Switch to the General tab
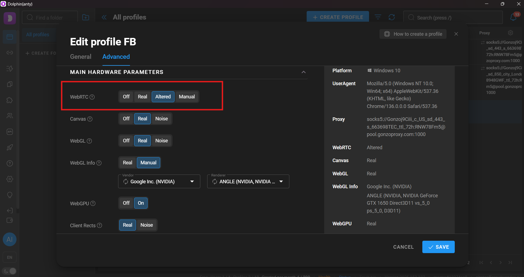524x277 pixels. click(81, 57)
